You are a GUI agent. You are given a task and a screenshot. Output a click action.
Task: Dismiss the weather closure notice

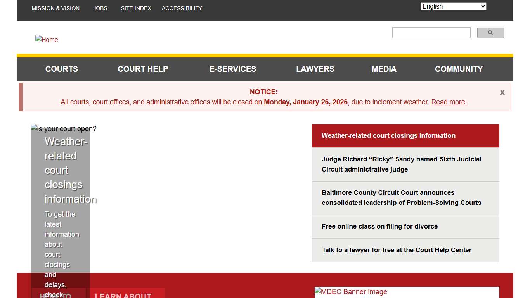502,92
